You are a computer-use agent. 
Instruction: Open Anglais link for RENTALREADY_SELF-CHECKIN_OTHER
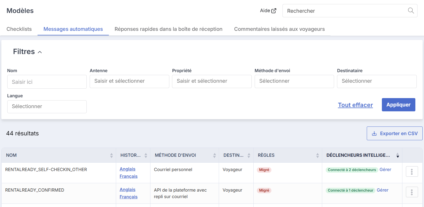click(127, 169)
